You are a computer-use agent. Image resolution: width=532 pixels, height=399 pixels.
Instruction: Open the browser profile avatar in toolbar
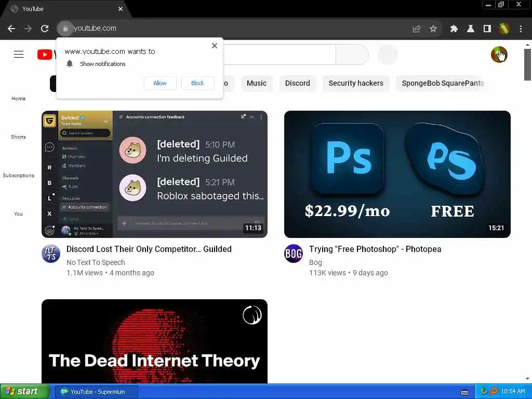[x=504, y=29]
